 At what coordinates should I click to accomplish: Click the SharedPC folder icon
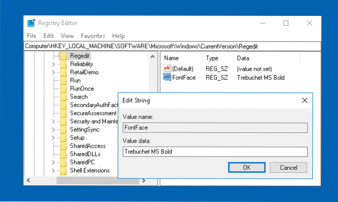(63, 162)
